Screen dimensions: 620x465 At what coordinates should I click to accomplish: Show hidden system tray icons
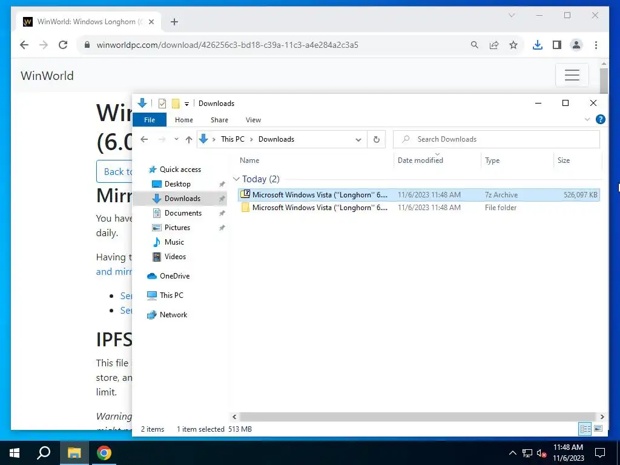point(512,453)
